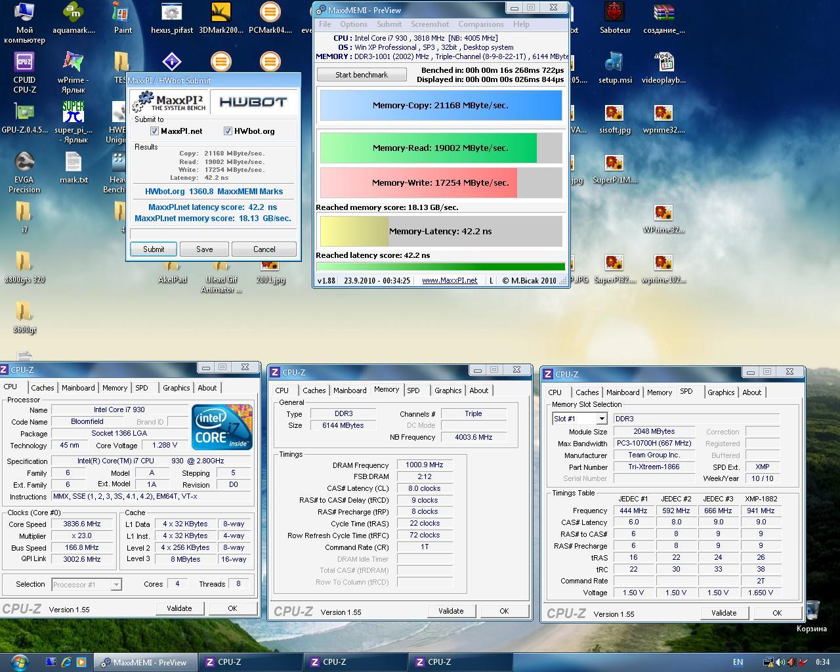
Task: Open the File menu in MaxxMEMI
Action: 325,24
